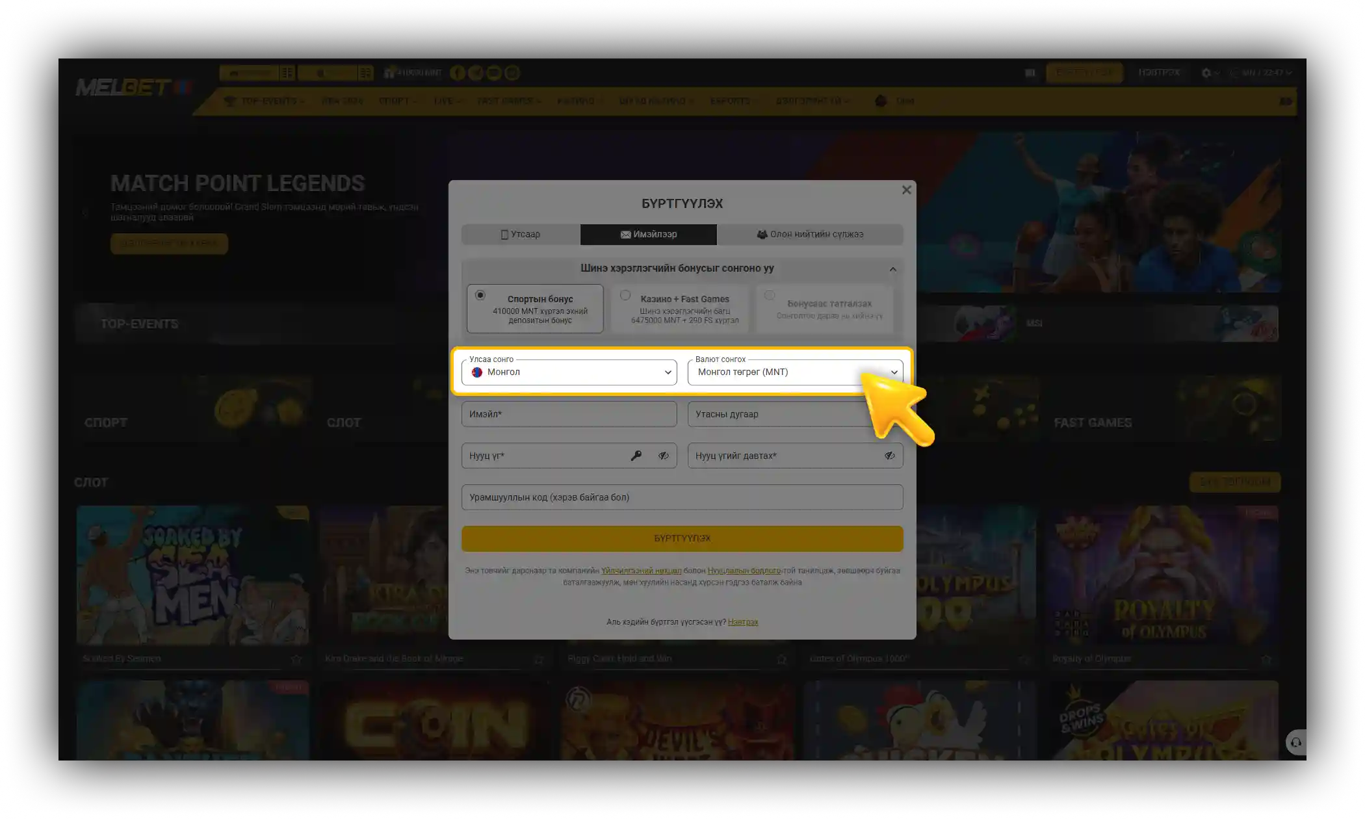Image resolution: width=1365 pixels, height=819 pixels.
Task: Select the Казино + Fast Games radio option
Action: (625, 295)
